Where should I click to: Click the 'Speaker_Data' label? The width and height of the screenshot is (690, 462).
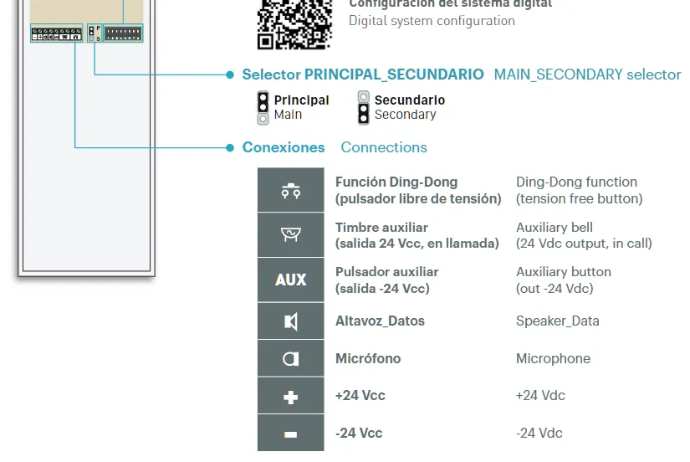tap(558, 321)
